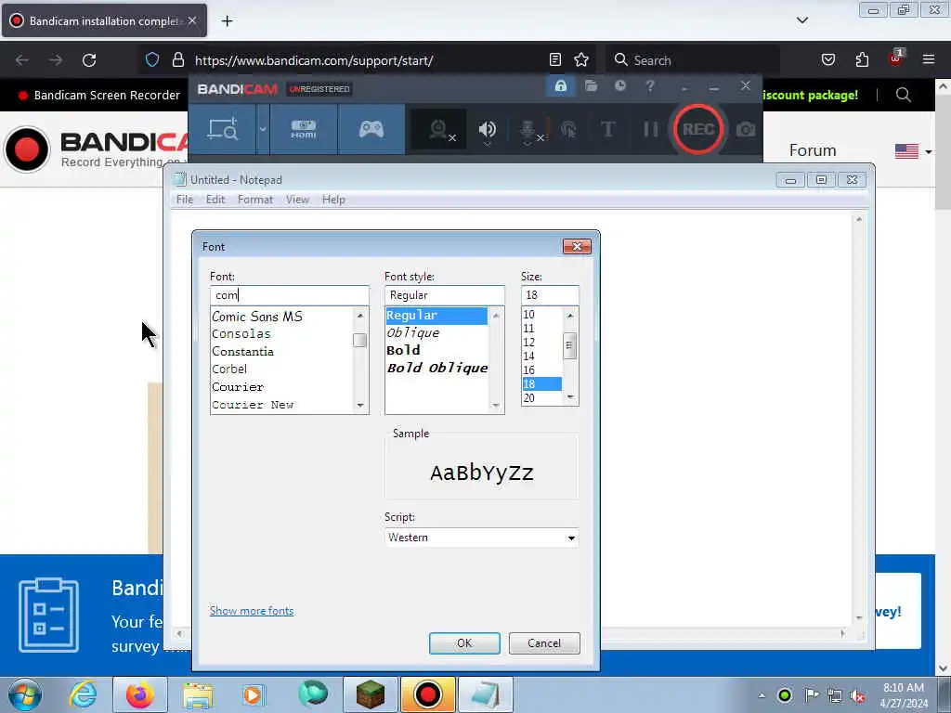Click the Font name input field
951x713 pixels.
click(x=290, y=295)
